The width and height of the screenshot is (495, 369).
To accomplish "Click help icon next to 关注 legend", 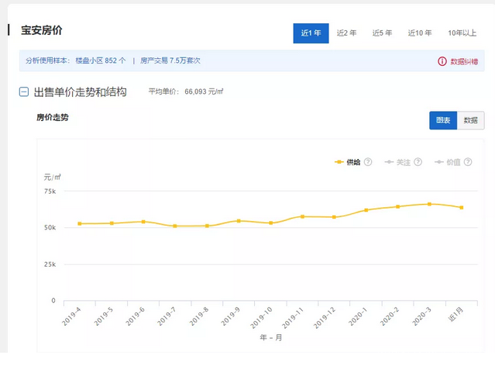I will tap(418, 162).
